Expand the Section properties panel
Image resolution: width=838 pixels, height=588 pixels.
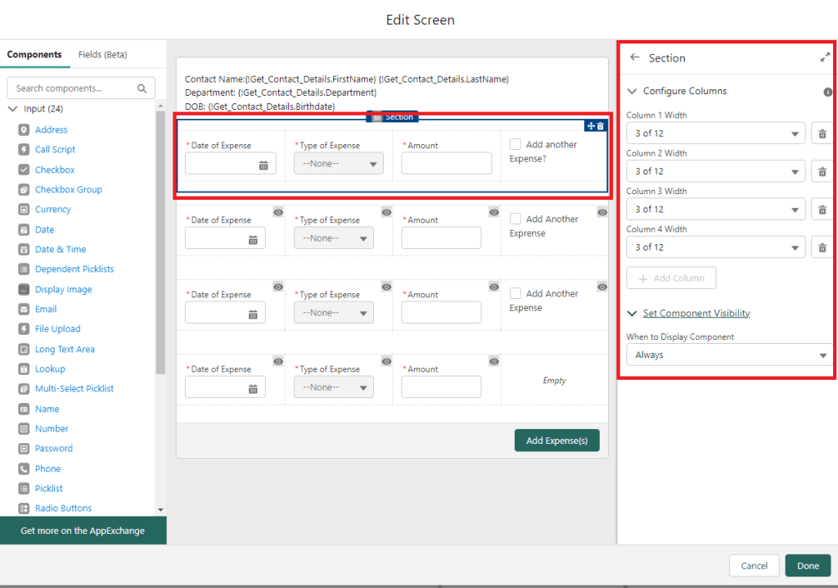(825, 58)
